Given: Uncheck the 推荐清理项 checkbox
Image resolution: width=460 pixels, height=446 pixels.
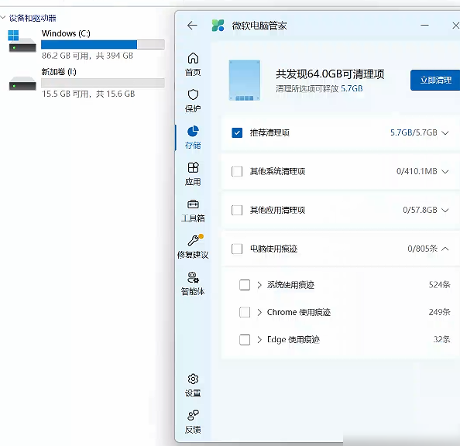Looking at the screenshot, I should (x=237, y=132).
